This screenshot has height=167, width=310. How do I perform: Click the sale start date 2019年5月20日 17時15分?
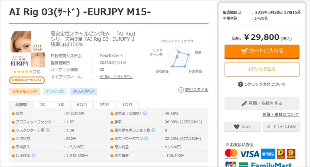(x=278, y=12)
